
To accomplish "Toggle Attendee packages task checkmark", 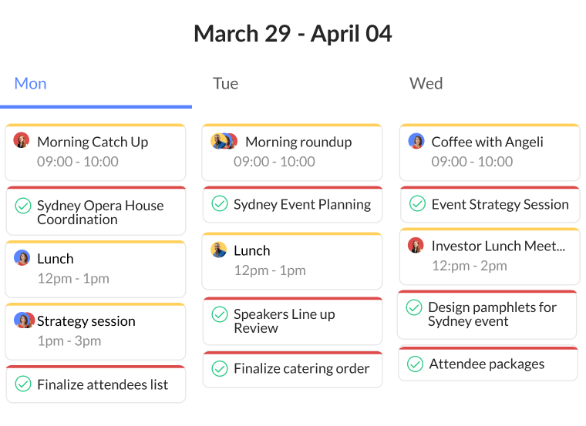I will point(415,364).
